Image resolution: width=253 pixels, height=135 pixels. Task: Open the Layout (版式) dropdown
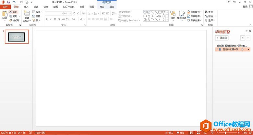(x=36, y=12)
